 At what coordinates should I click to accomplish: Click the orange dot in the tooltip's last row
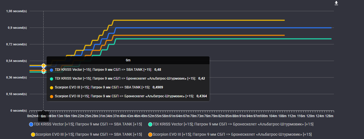[x=52, y=96]
